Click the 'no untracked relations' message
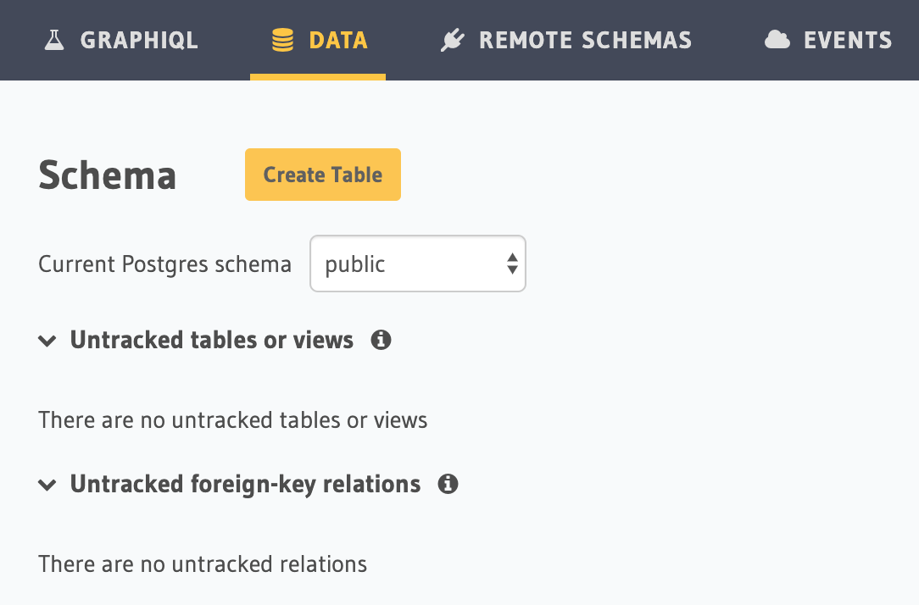Screen dimensions: 919x605 (203, 564)
